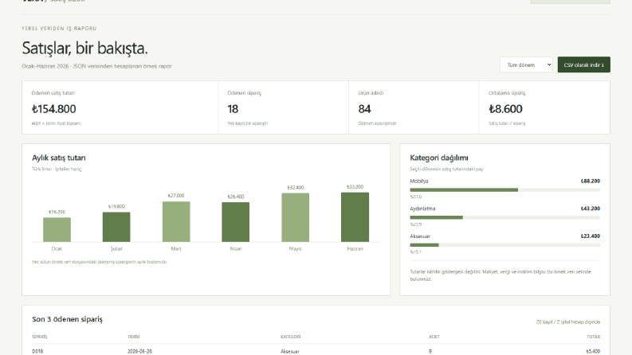Click the KATEGORİ column header
This screenshot has width=632, height=355.
(x=291, y=337)
